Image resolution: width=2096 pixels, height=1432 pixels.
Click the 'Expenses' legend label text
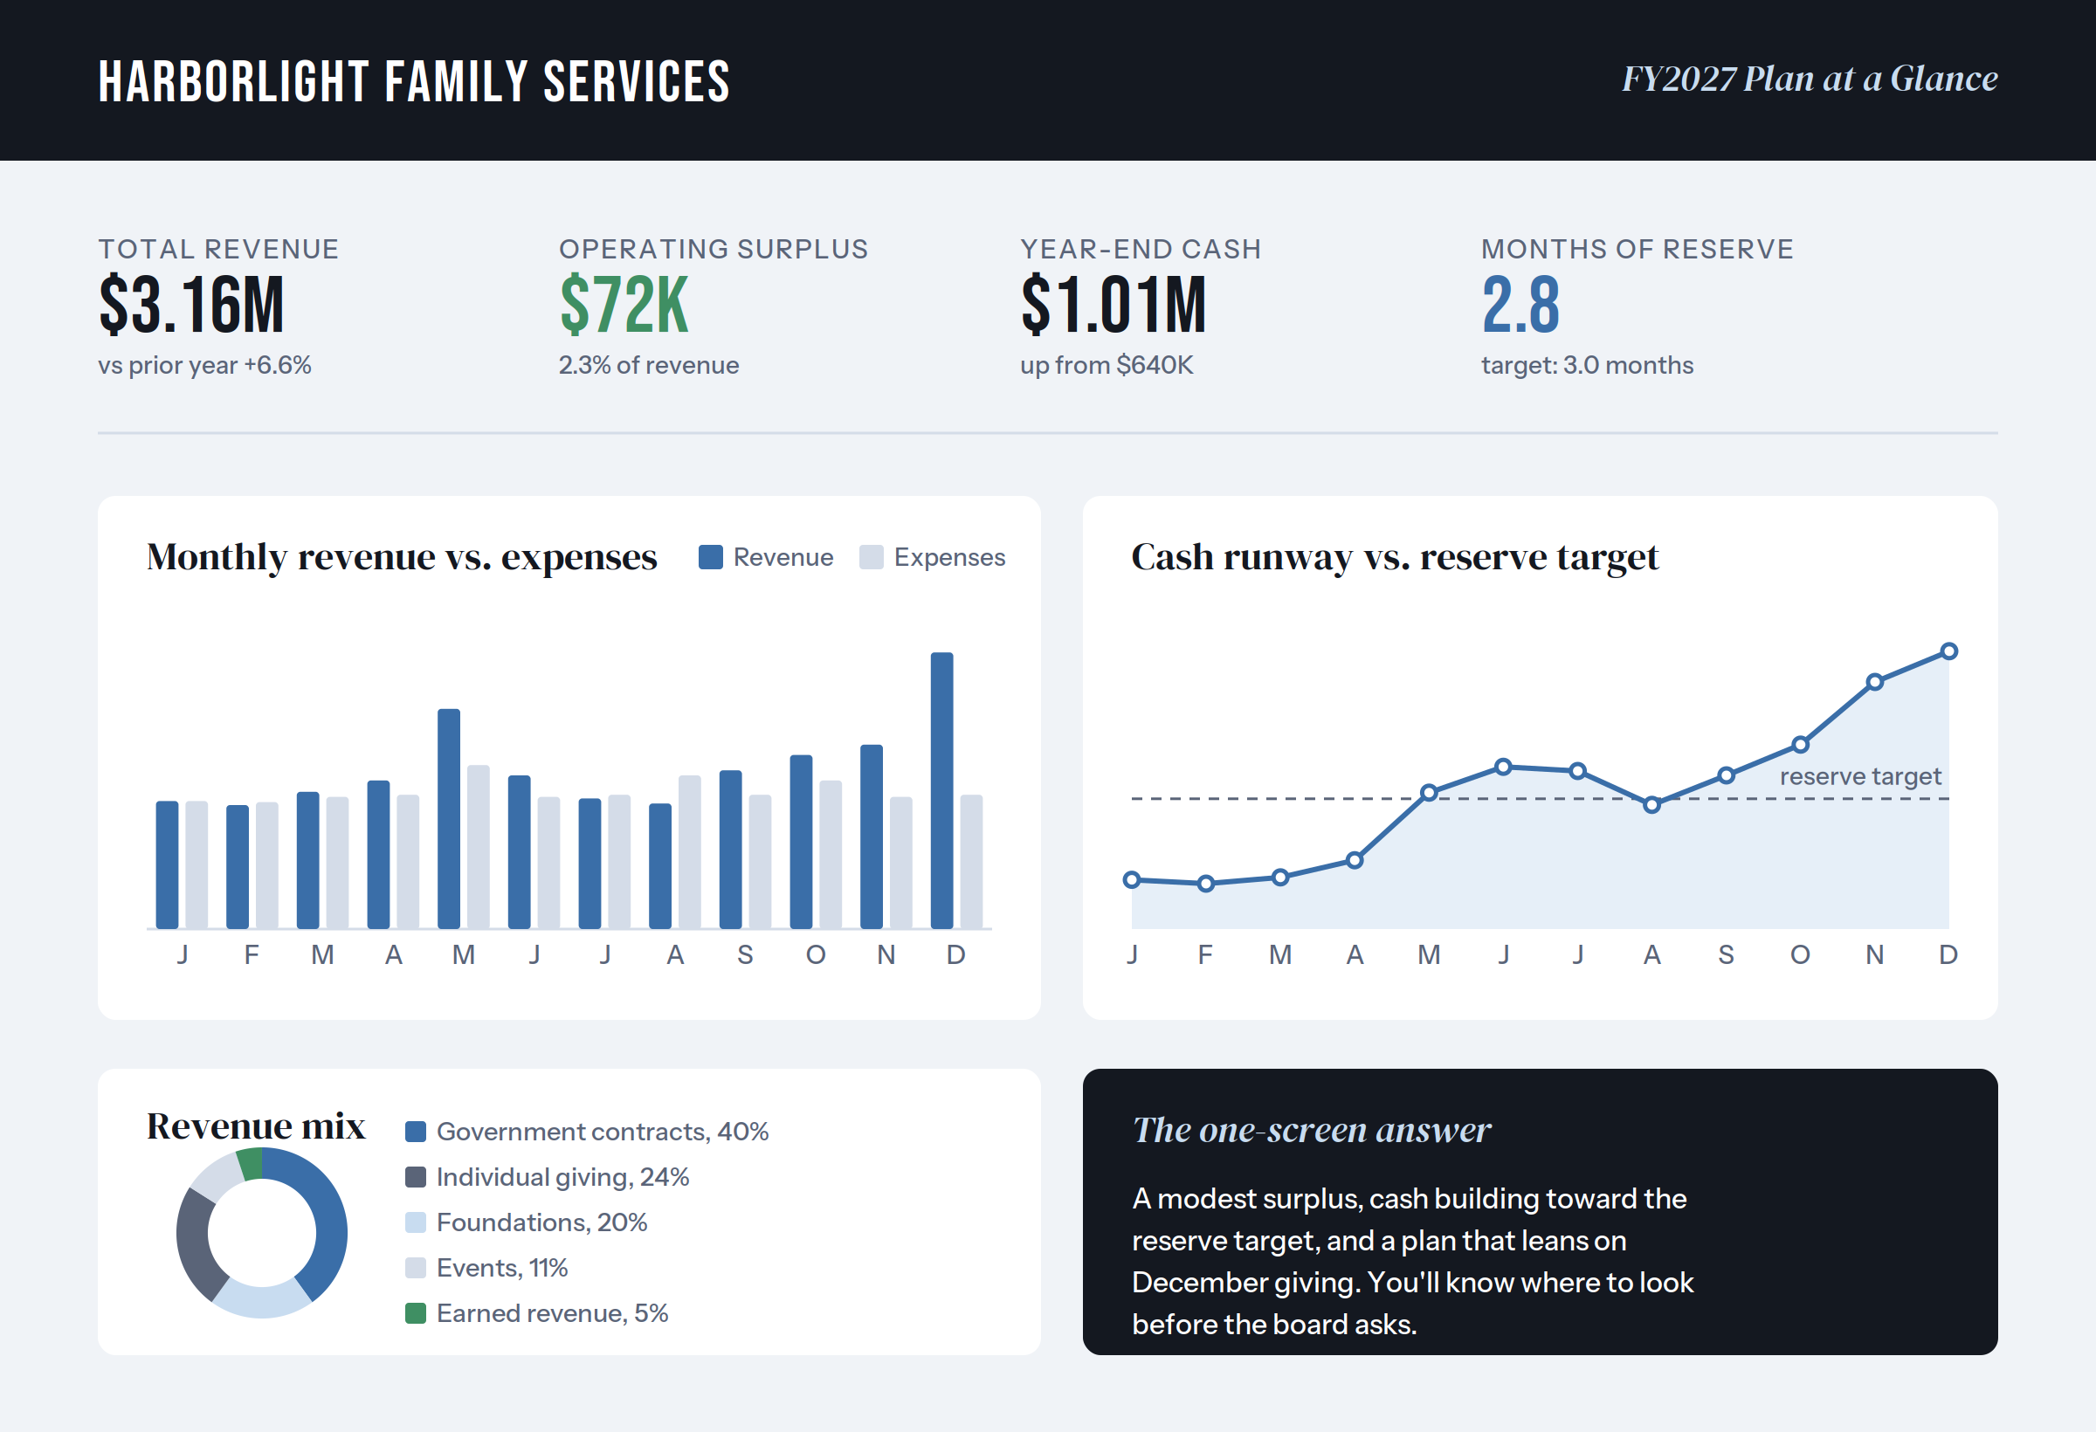(x=949, y=557)
